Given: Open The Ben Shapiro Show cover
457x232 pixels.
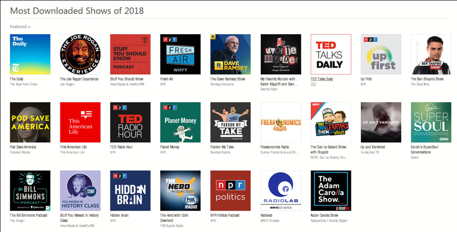Looking at the screenshot, I should coord(431,54).
